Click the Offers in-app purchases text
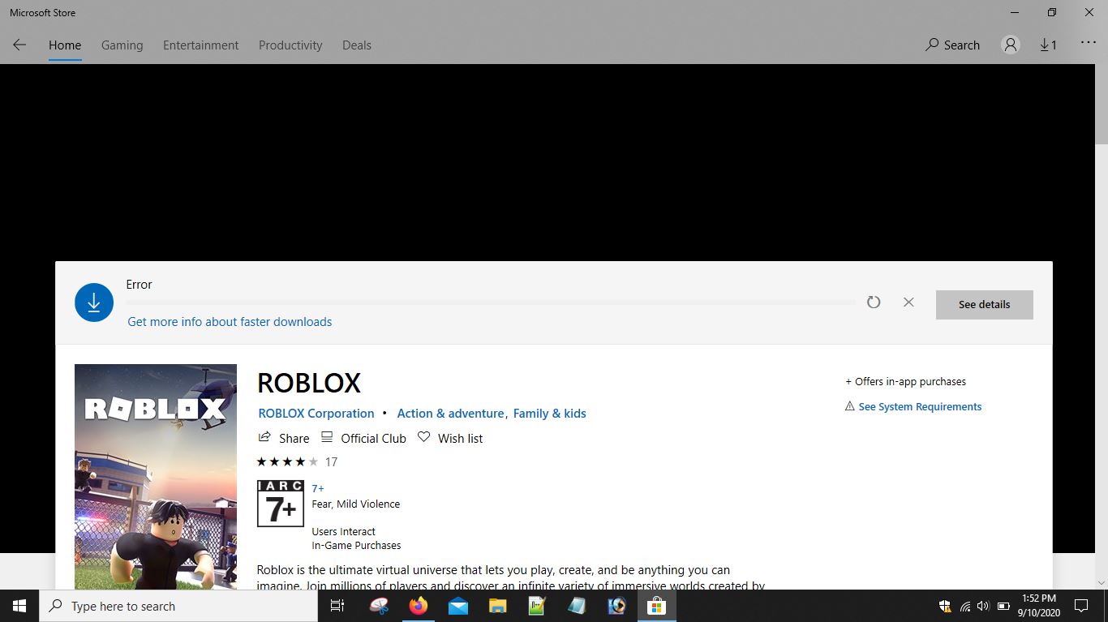The height and width of the screenshot is (622, 1108). pyautogui.click(x=905, y=382)
